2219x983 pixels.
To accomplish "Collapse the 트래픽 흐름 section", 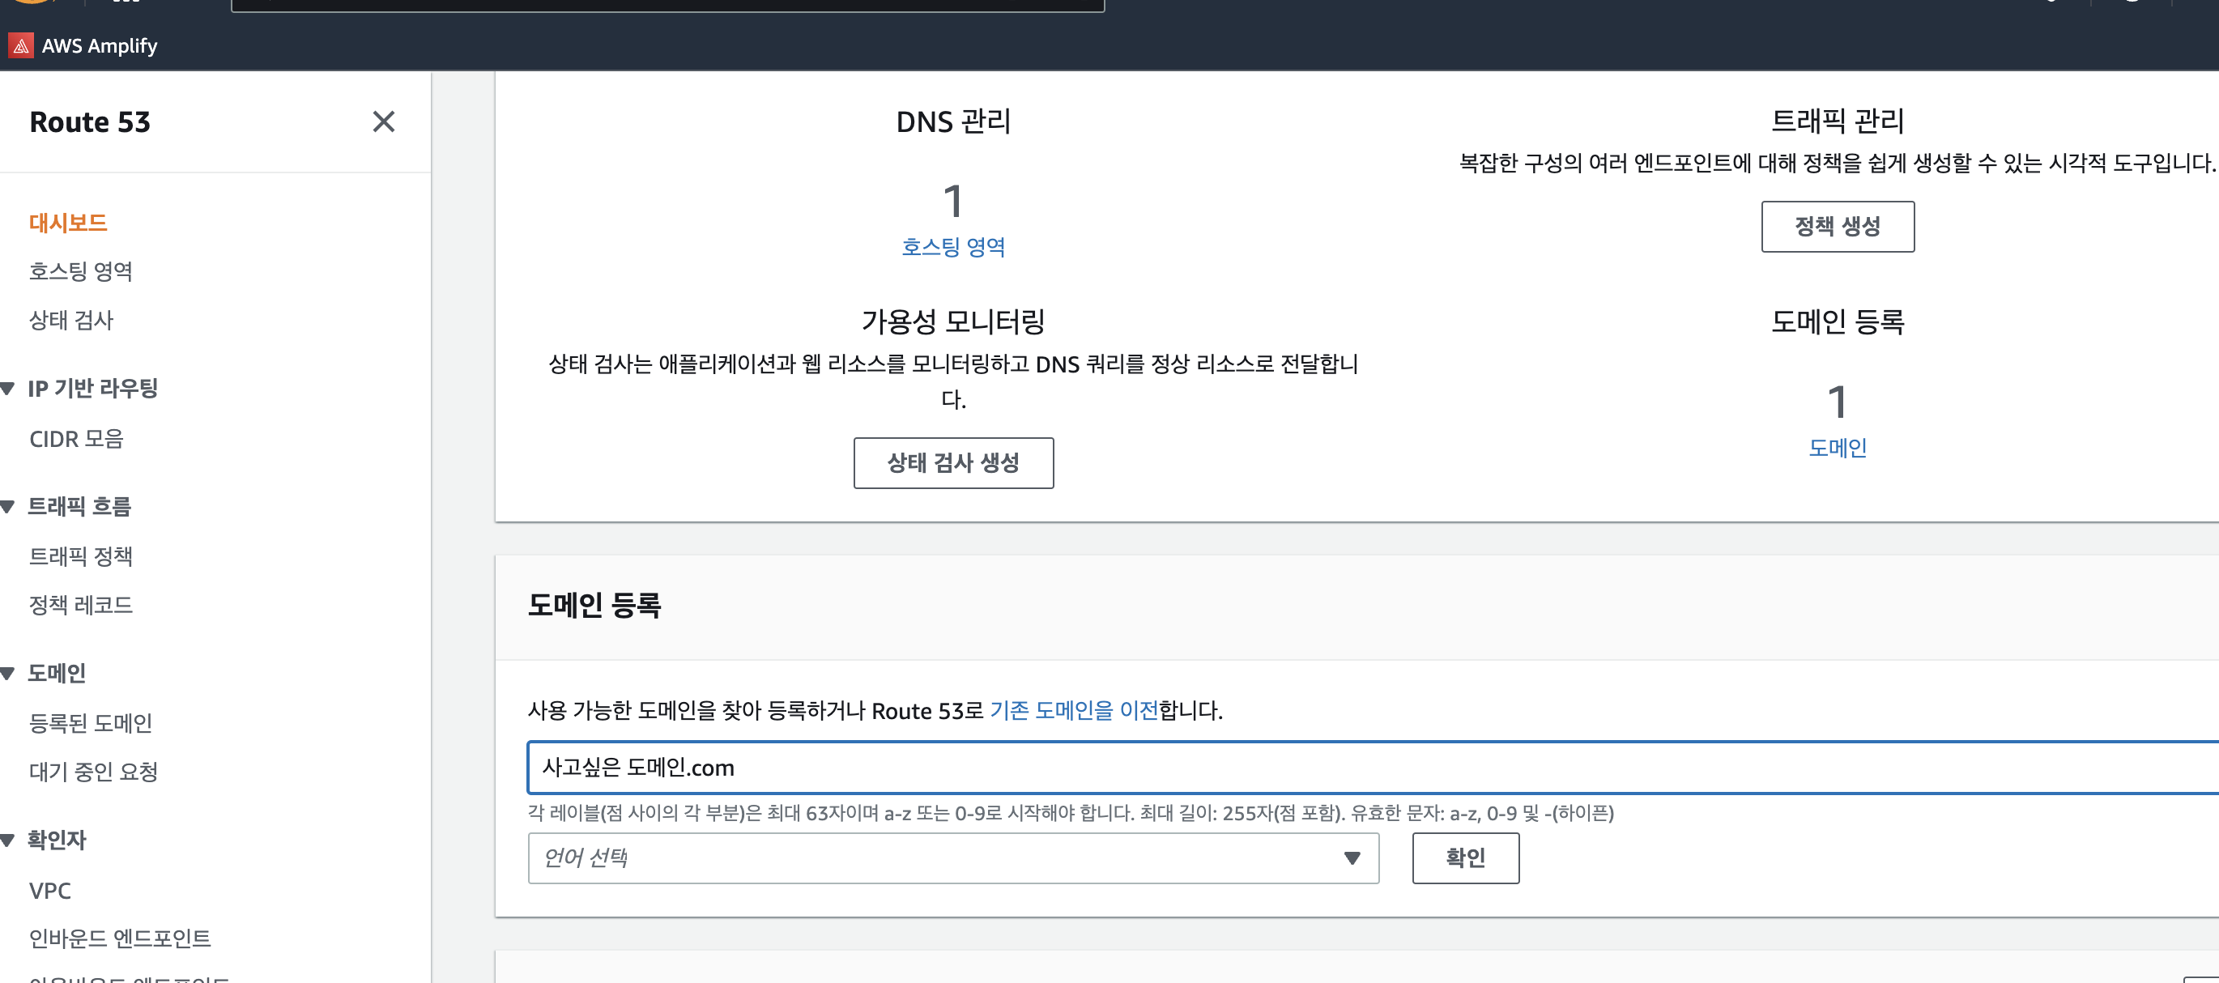I will coord(9,507).
